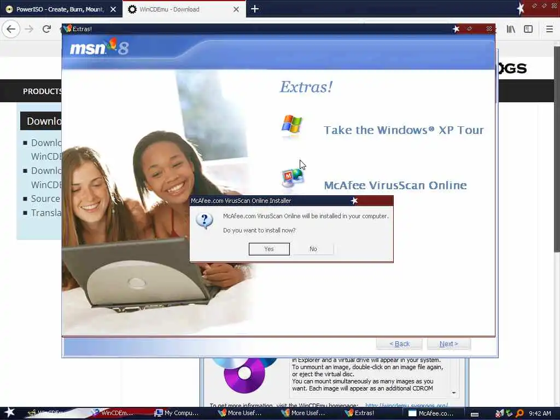Click PRODUCTS in the website navigation
The image size is (560, 420).
(x=42, y=91)
